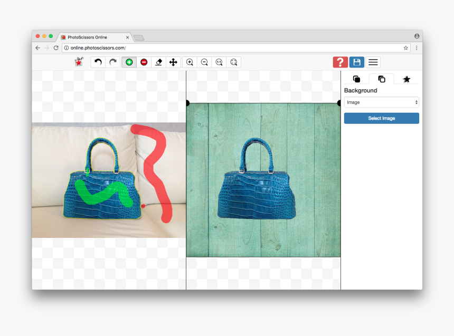This screenshot has width=454, height=336.
Task: Reset zoom to 1:1 scale
Action: (219, 62)
